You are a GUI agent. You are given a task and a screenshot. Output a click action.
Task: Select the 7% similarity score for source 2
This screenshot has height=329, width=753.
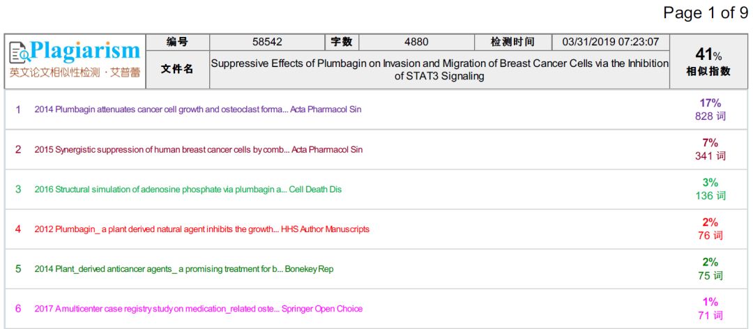[710, 143]
